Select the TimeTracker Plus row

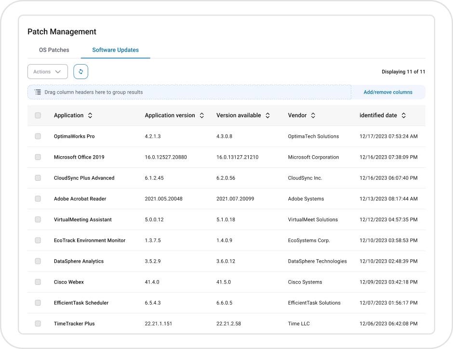click(x=226, y=323)
